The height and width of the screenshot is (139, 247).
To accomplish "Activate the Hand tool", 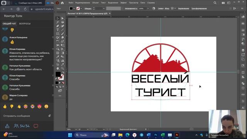I will click(x=58, y=68).
